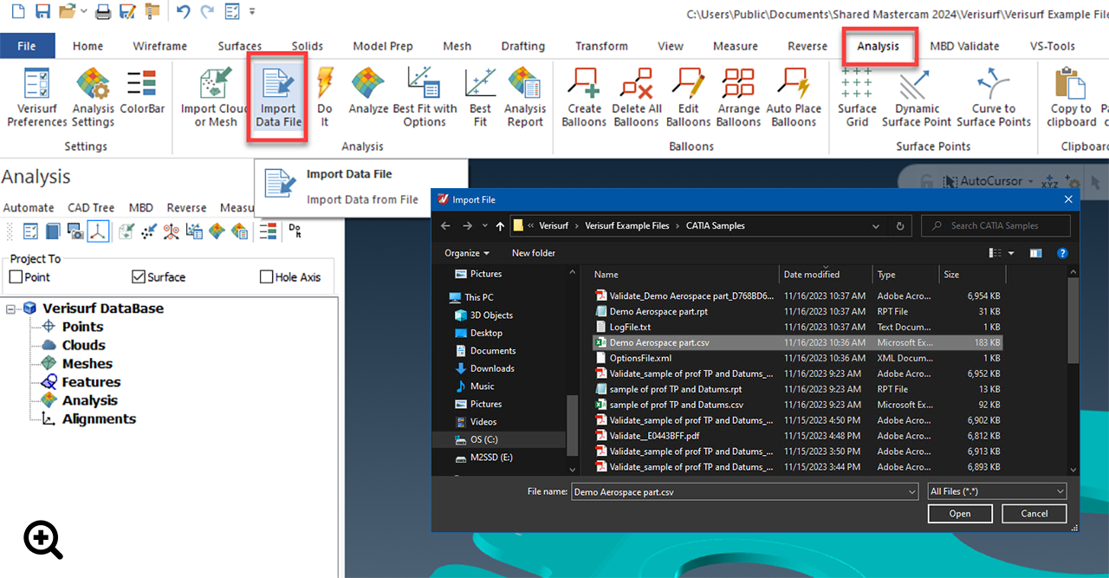
Task: Open the File name history dropdown arrow
Action: [x=911, y=492]
